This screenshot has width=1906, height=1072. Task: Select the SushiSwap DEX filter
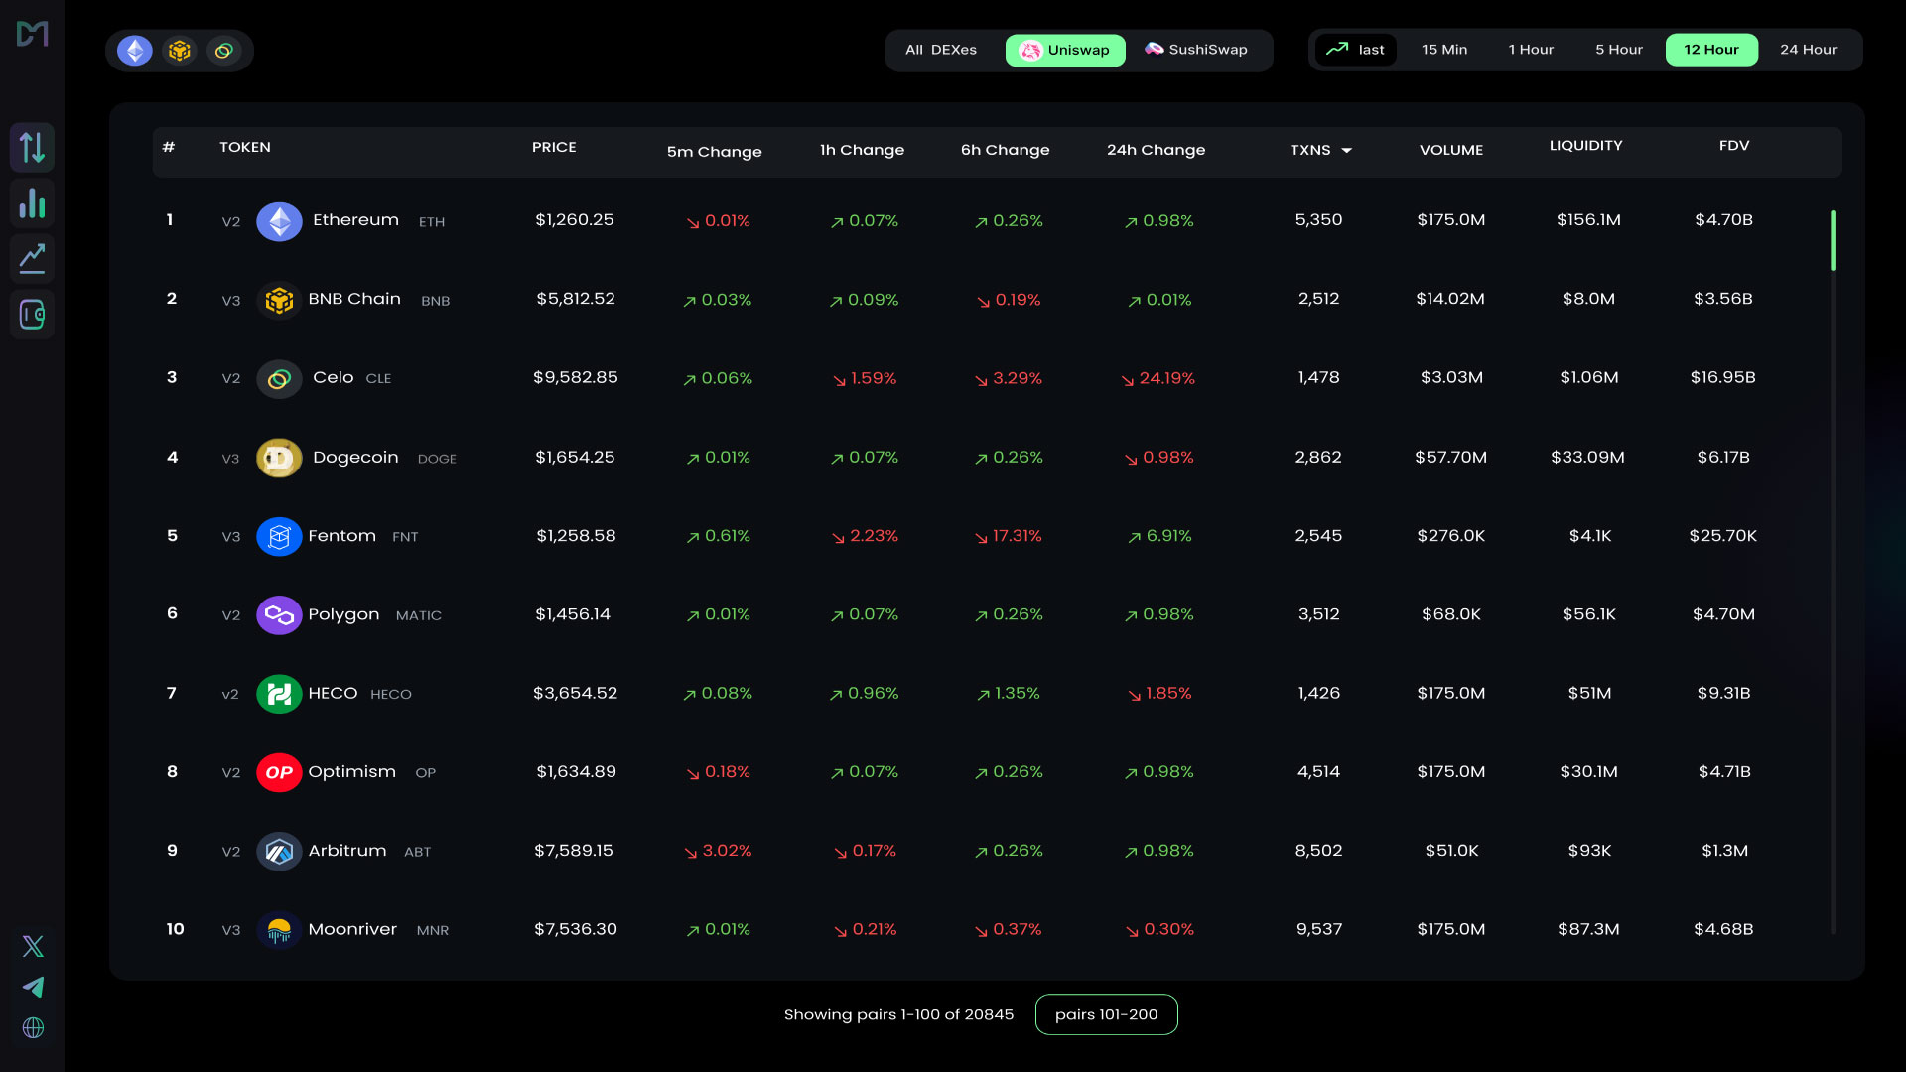1196,50
